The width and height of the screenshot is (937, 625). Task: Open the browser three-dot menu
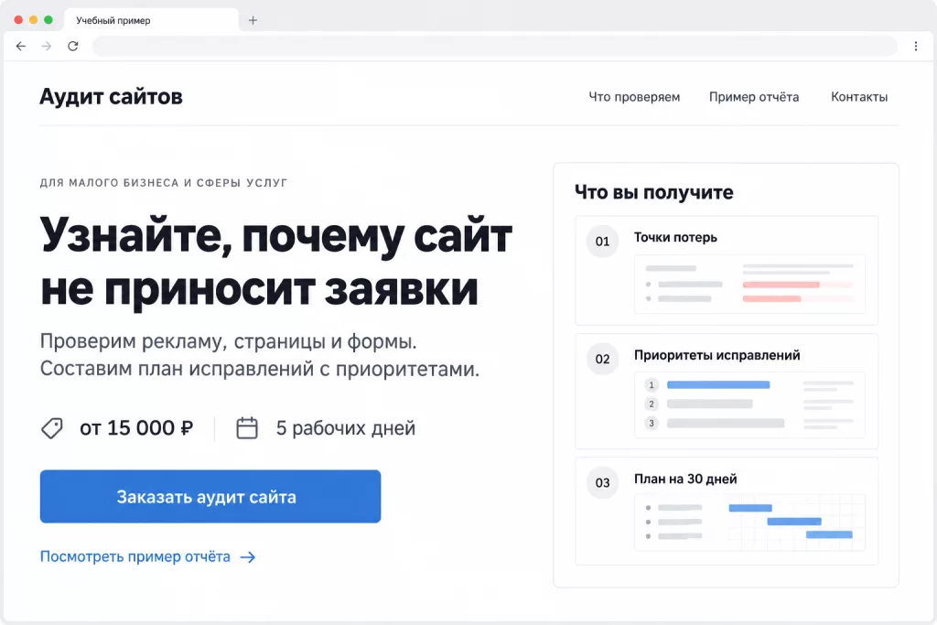tap(915, 46)
